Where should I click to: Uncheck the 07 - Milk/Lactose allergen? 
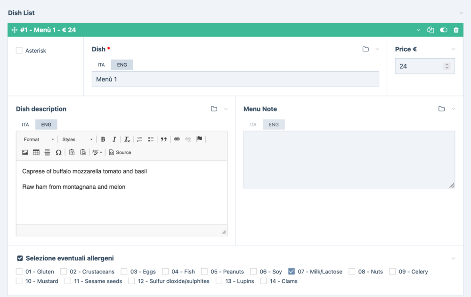pyautogui.click(x=292, y=272)
